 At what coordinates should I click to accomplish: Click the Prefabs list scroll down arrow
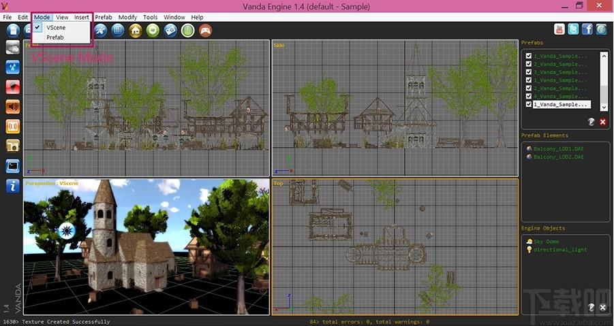604,107
